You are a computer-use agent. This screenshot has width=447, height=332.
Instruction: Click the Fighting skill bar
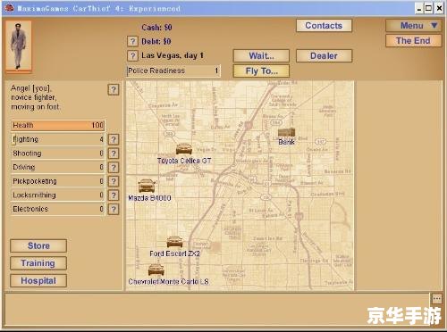click(58, 139)
